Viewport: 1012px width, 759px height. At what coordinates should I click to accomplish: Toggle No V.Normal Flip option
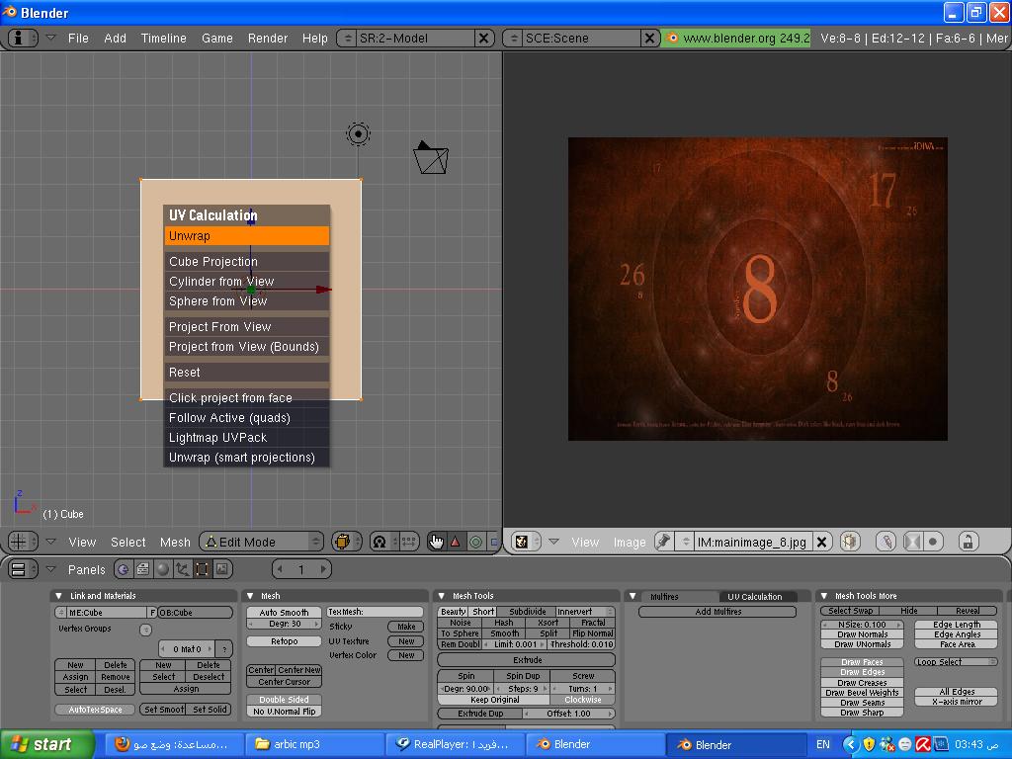284,712
